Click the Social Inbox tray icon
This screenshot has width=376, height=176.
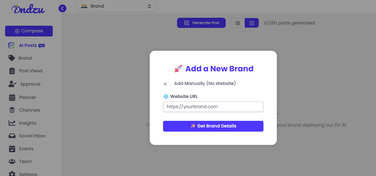pyautogui.click(x=12, y=136)
